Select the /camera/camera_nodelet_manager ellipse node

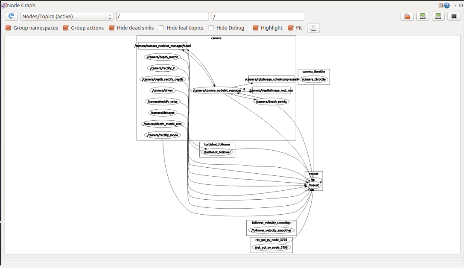(217, 90)
